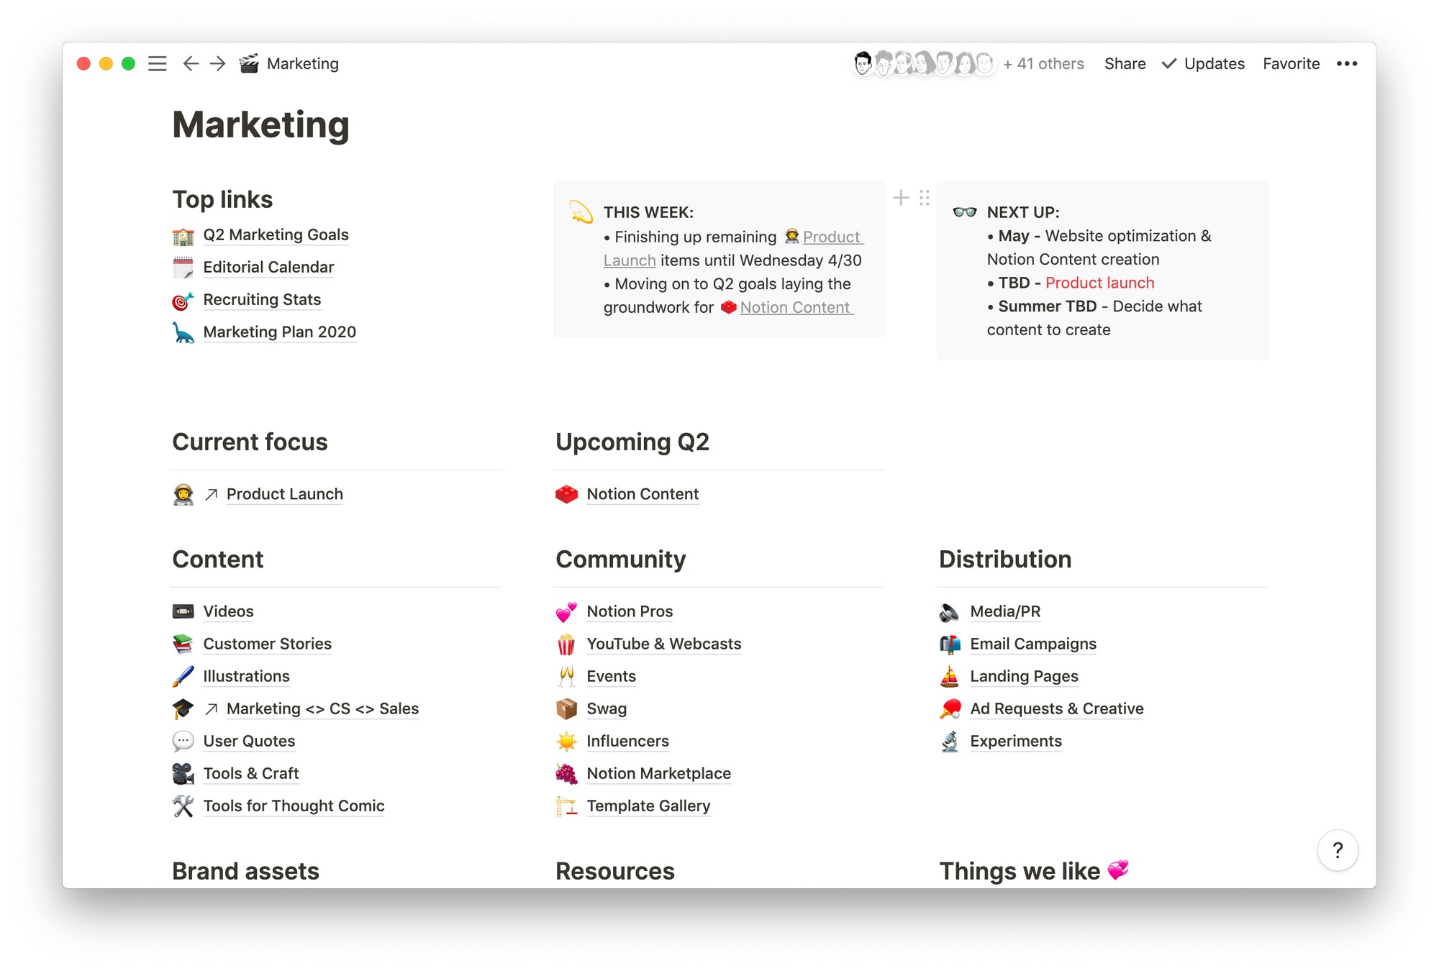Screen dimensions: 1439x971
Task: Go forward with the right arrow
Action: (218, 63)
